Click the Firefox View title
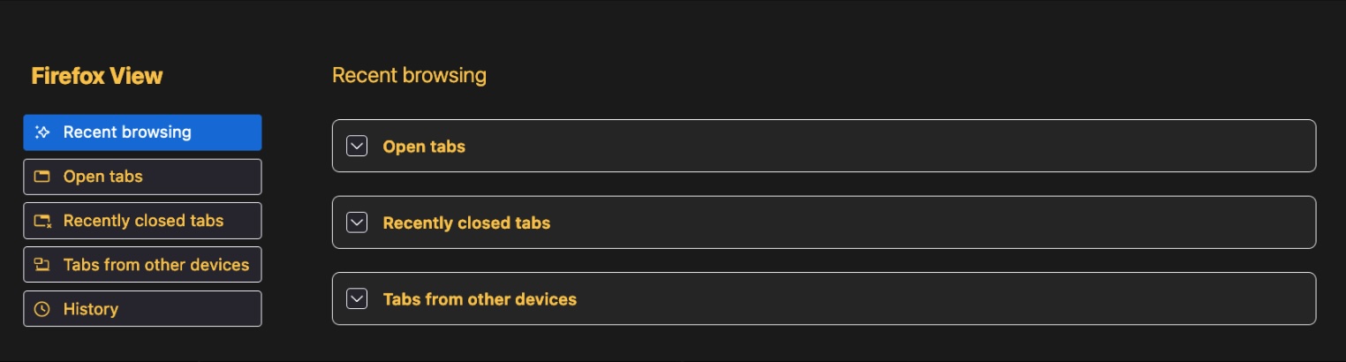The width and height of the screenshot is (1346, 362). tap(97, 76)
